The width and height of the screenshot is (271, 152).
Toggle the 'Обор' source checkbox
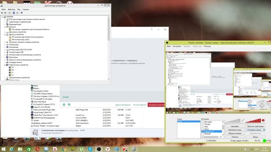(x=203, y=127)
